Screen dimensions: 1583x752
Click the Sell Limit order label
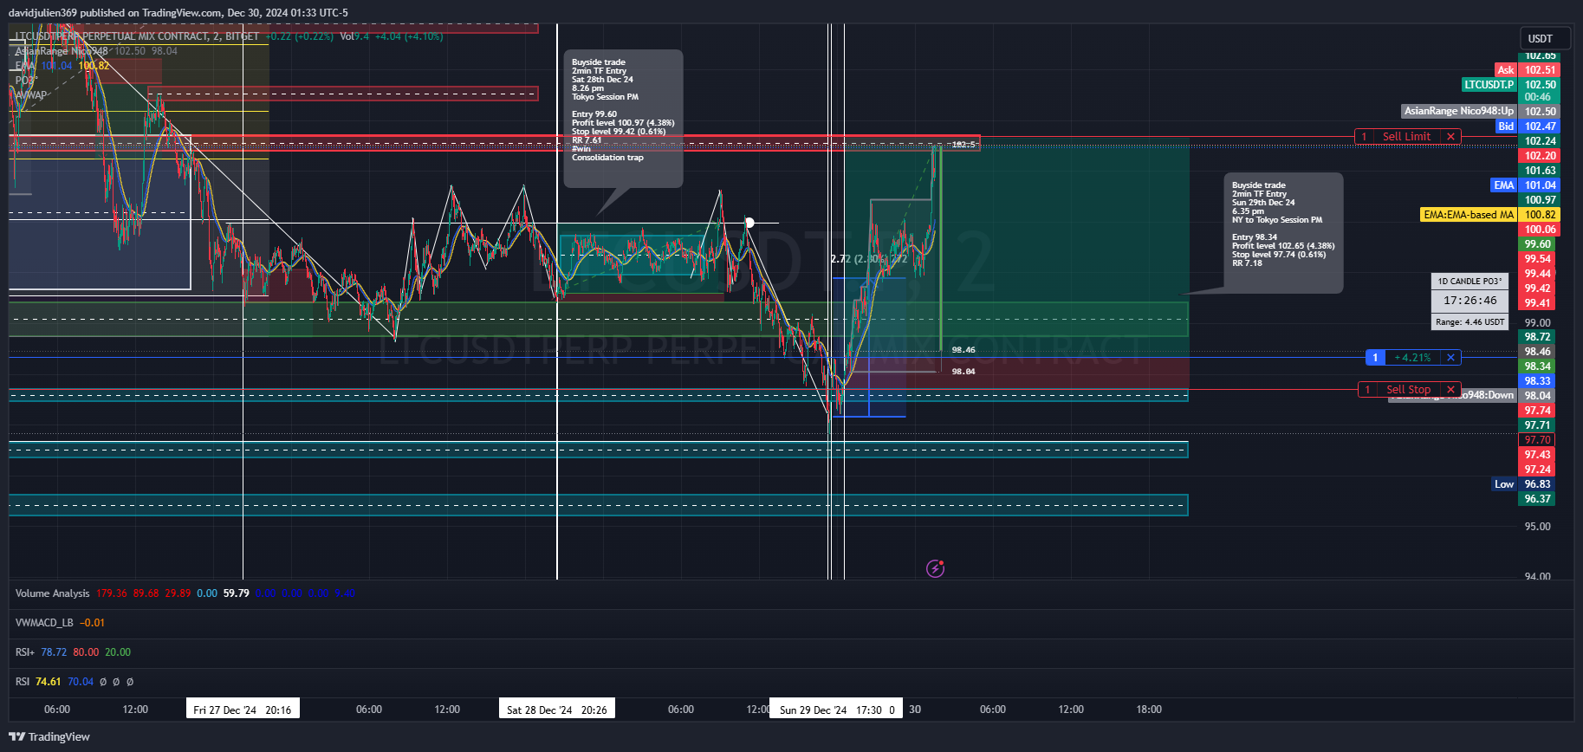tap(1406, 137)
